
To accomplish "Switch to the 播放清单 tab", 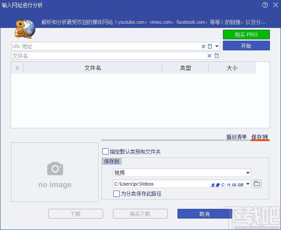I will coord(236,137).
